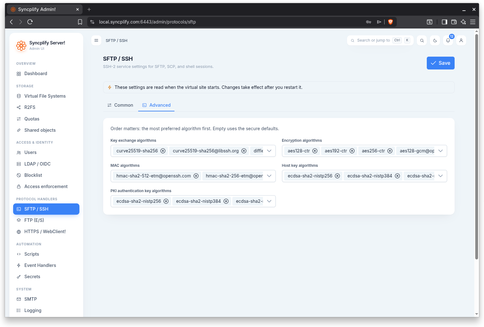484x327 pixels.
Task: Expand Host key algorithms dropdown
Action: [441, 176]
